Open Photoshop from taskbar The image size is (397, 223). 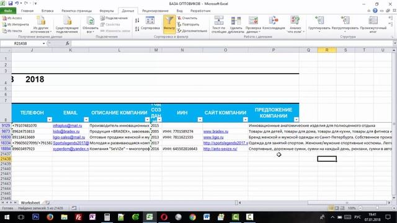[36, 217]
